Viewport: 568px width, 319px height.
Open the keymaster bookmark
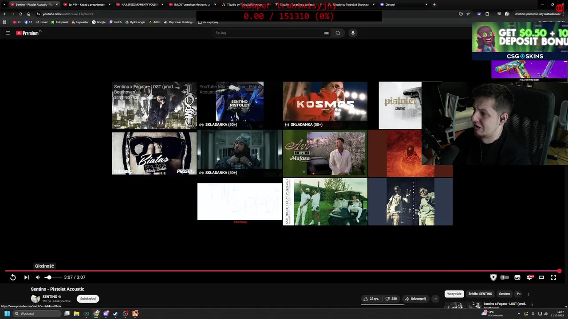tap(80, 22)
